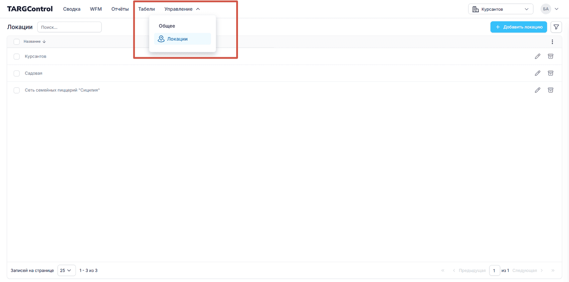Open the filter funnel icon

pyautogui.click(x=556, y=27)
